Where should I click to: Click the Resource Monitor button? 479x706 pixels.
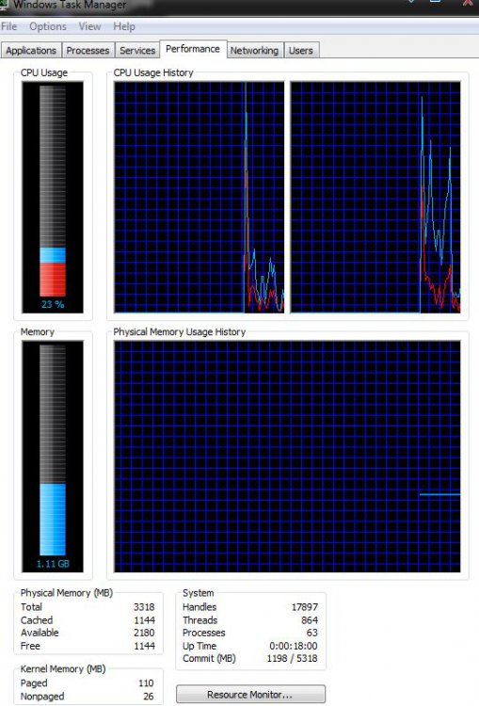pyautogui.click(x=250, y=694)
